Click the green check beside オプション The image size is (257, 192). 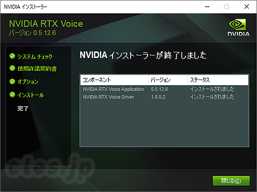point(12,82)
